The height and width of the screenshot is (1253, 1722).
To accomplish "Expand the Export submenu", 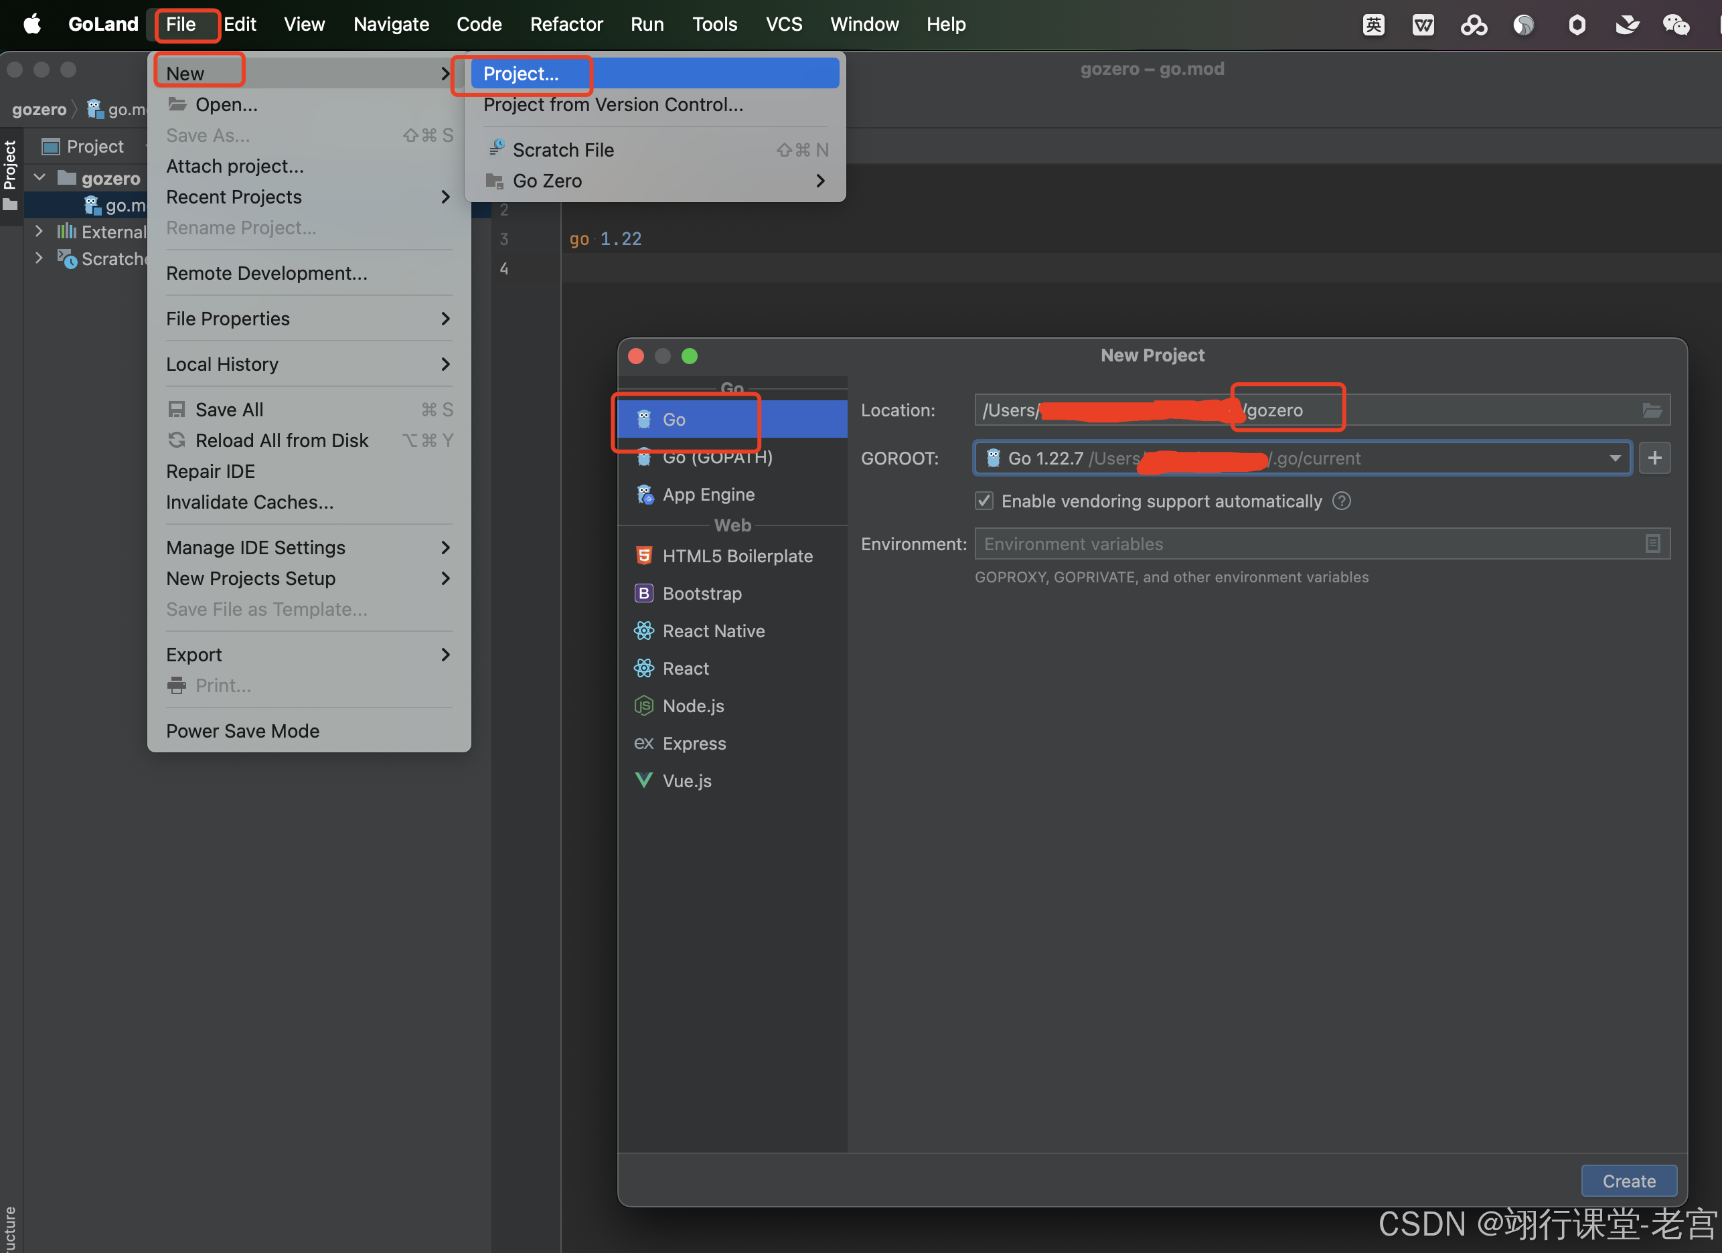I will pos(309,654).
